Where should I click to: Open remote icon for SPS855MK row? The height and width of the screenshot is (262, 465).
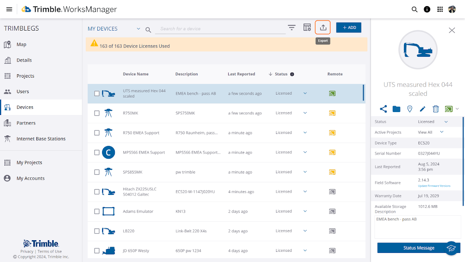(332, 172)
